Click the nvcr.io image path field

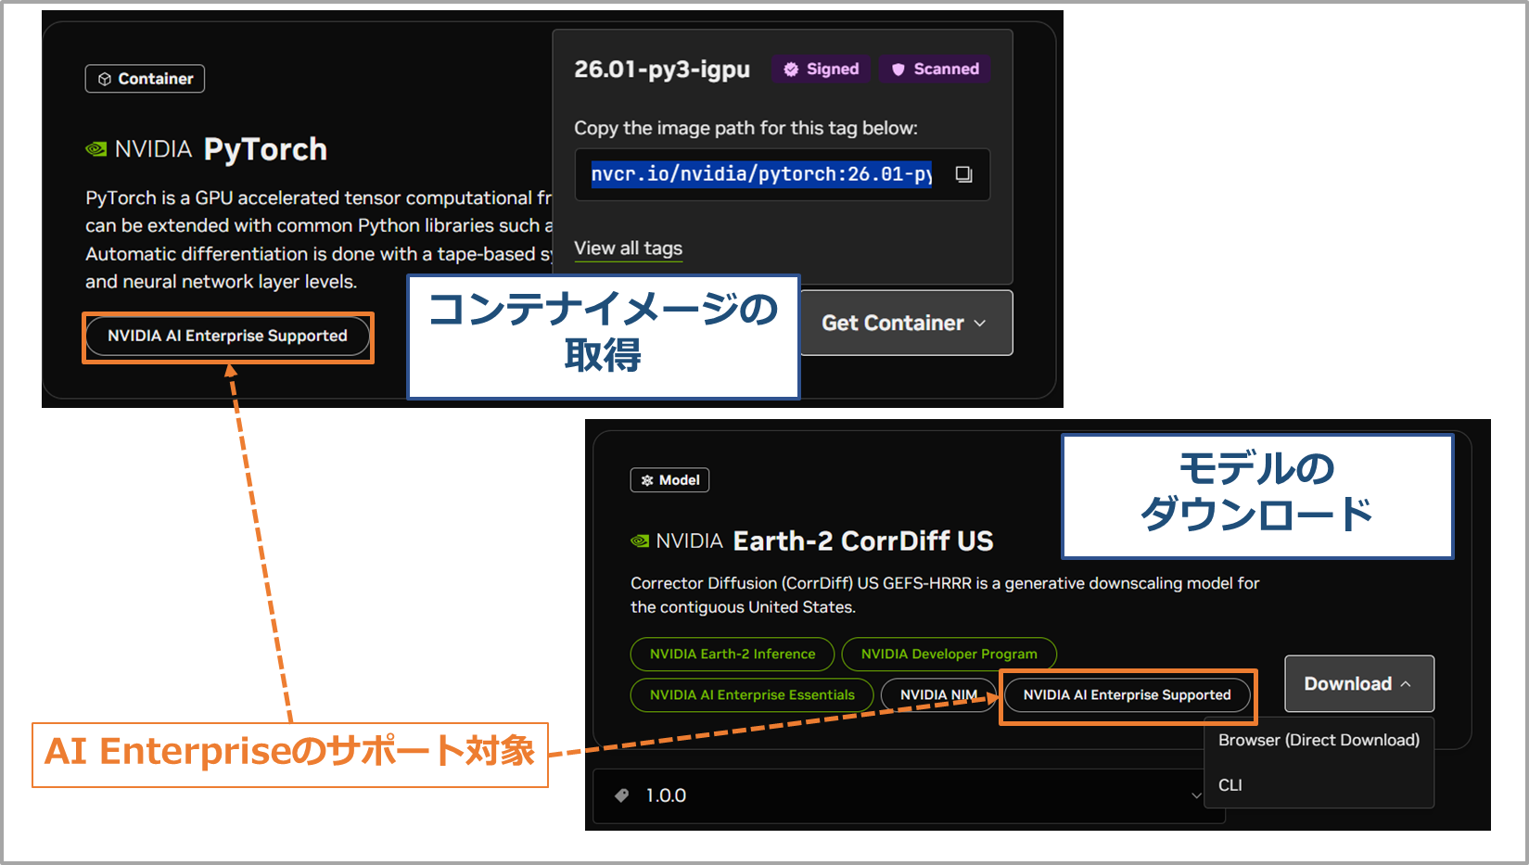point(762,174)
